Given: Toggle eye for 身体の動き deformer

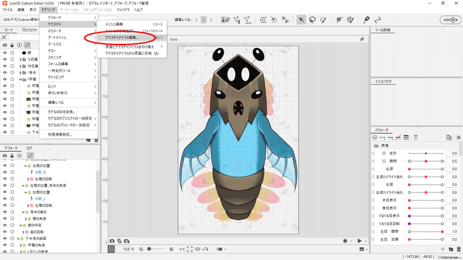Looking at the screenshot, I should pyautogui.click(x=5, y=212).
